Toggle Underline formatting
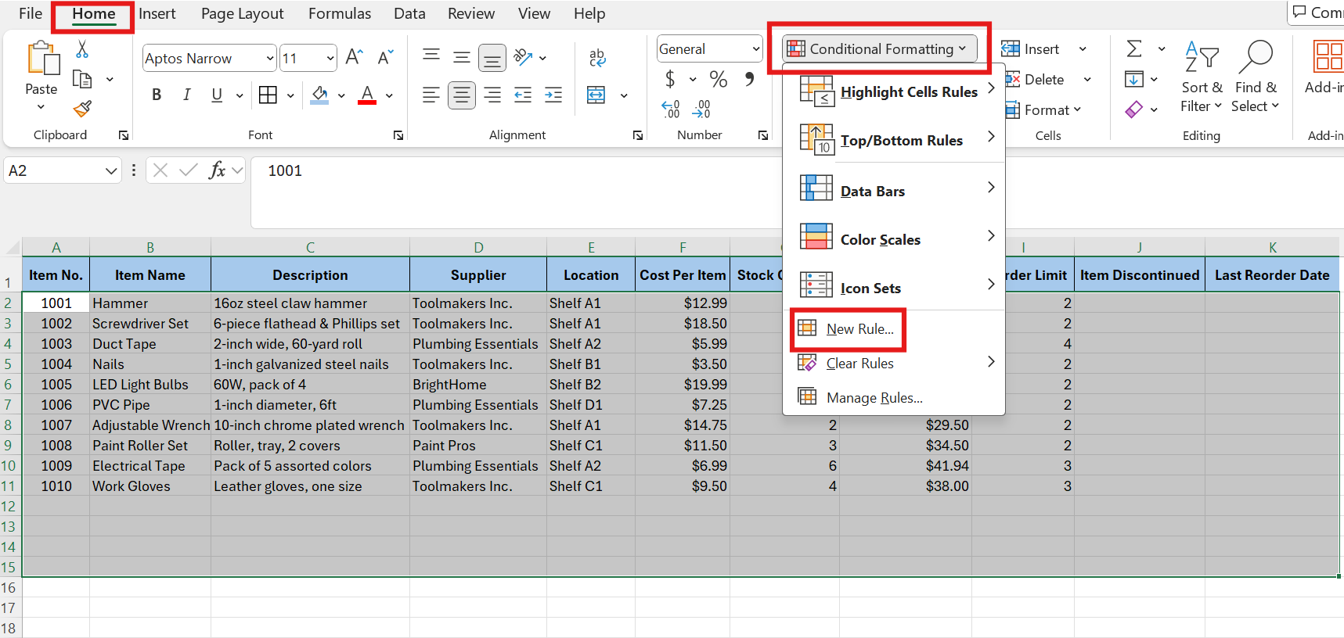The image size is (1344, 638). pyautogui.click(x=217, y=95)
